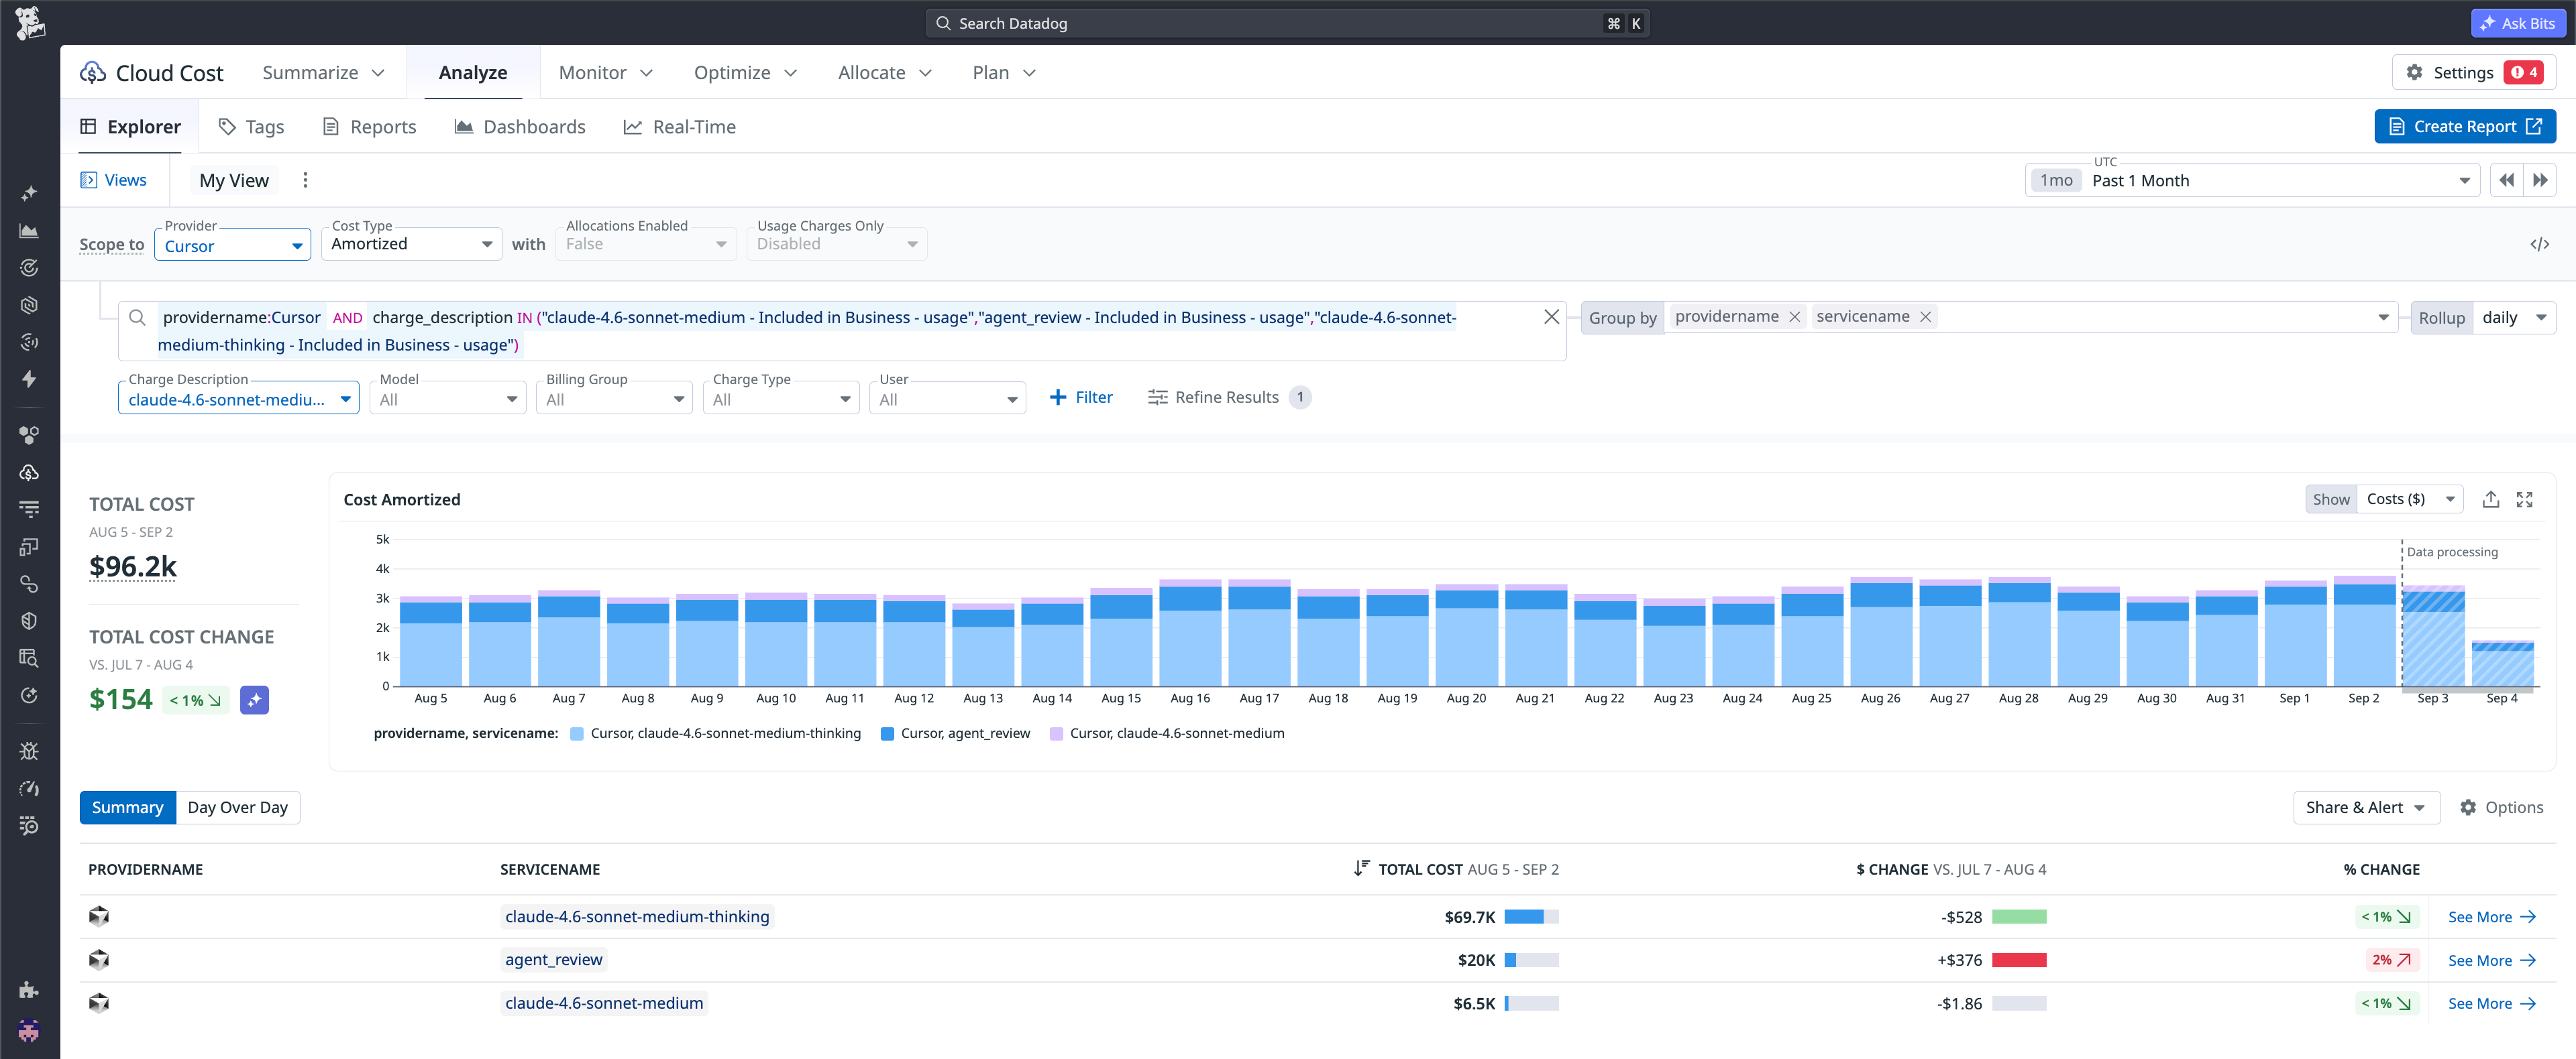Switch to Summary view toggle

(x=127, y=807)
